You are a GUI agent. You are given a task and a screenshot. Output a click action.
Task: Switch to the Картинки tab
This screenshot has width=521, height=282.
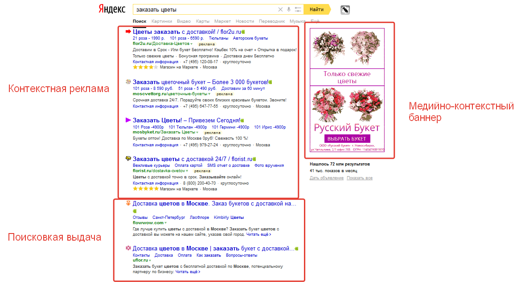coord(161,21)
